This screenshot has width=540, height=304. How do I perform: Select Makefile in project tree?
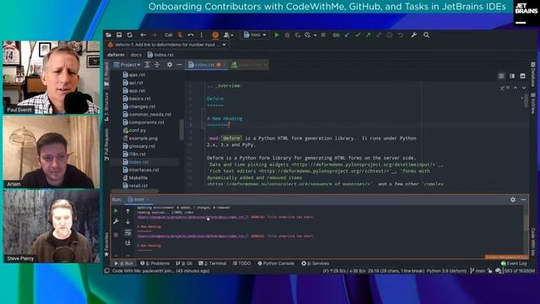coord(135,178)
